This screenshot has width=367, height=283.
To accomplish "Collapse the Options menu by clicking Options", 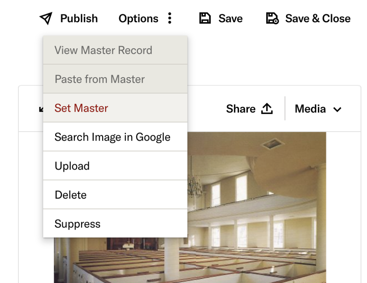I will 138,18.
